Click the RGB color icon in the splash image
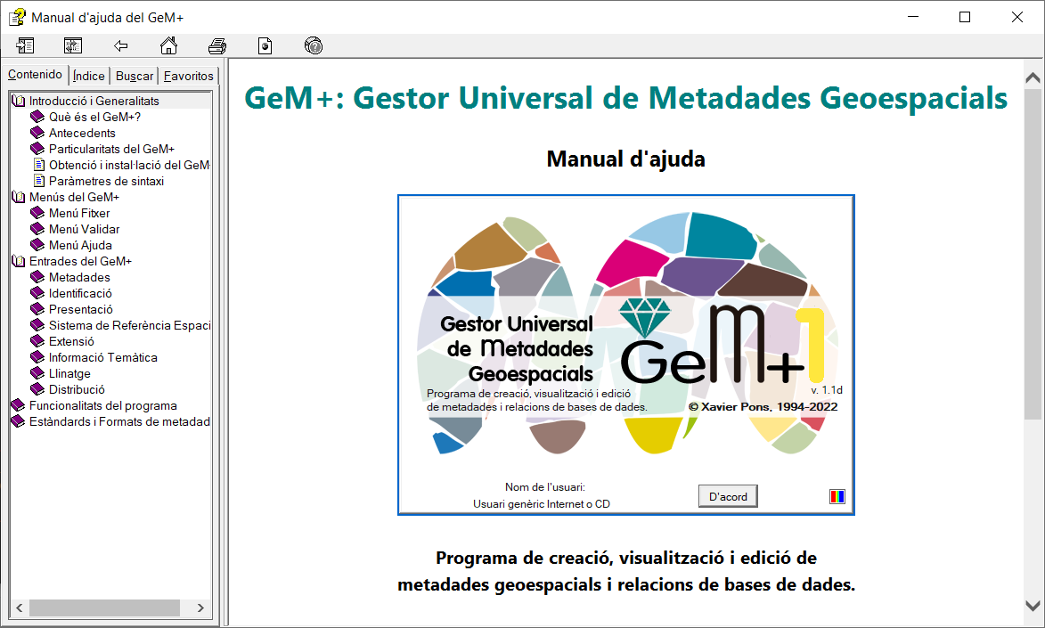Screen dimensions: 1045x628 coord(837,496)
